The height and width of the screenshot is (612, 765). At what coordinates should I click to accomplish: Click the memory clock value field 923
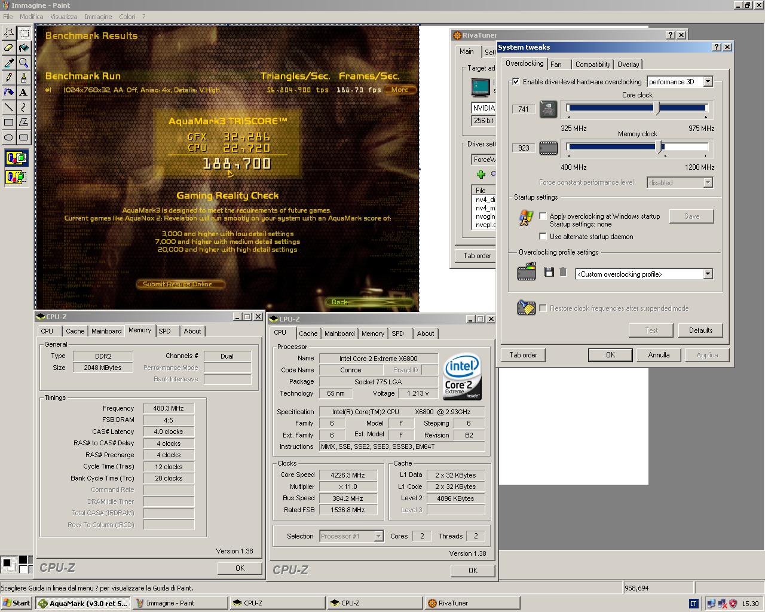tap(524, 148)
